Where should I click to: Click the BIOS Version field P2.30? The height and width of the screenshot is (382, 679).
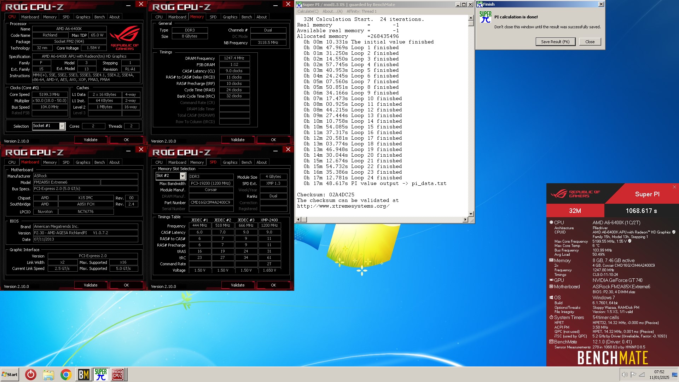tap(86, 233)
